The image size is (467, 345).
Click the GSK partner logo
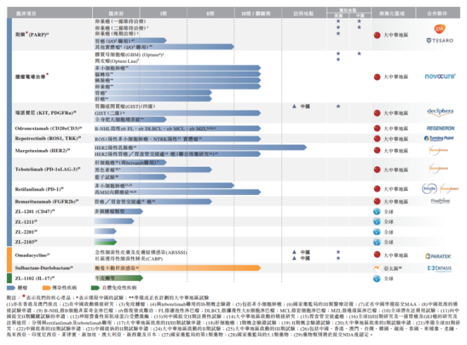point(440,29)
